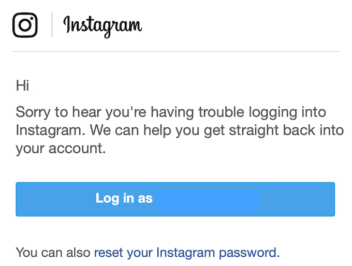Click the Hi greeting text

[22, 85]
